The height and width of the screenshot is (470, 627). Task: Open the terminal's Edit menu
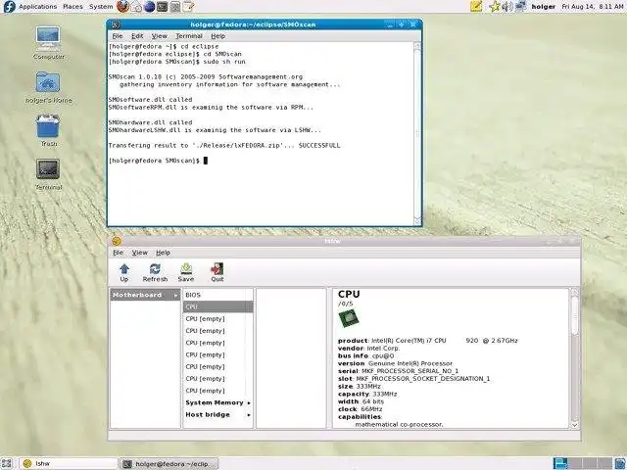(x=137, y=36)
